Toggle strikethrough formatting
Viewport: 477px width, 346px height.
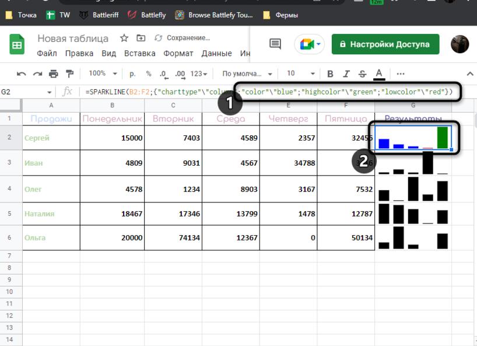point(363,74)
